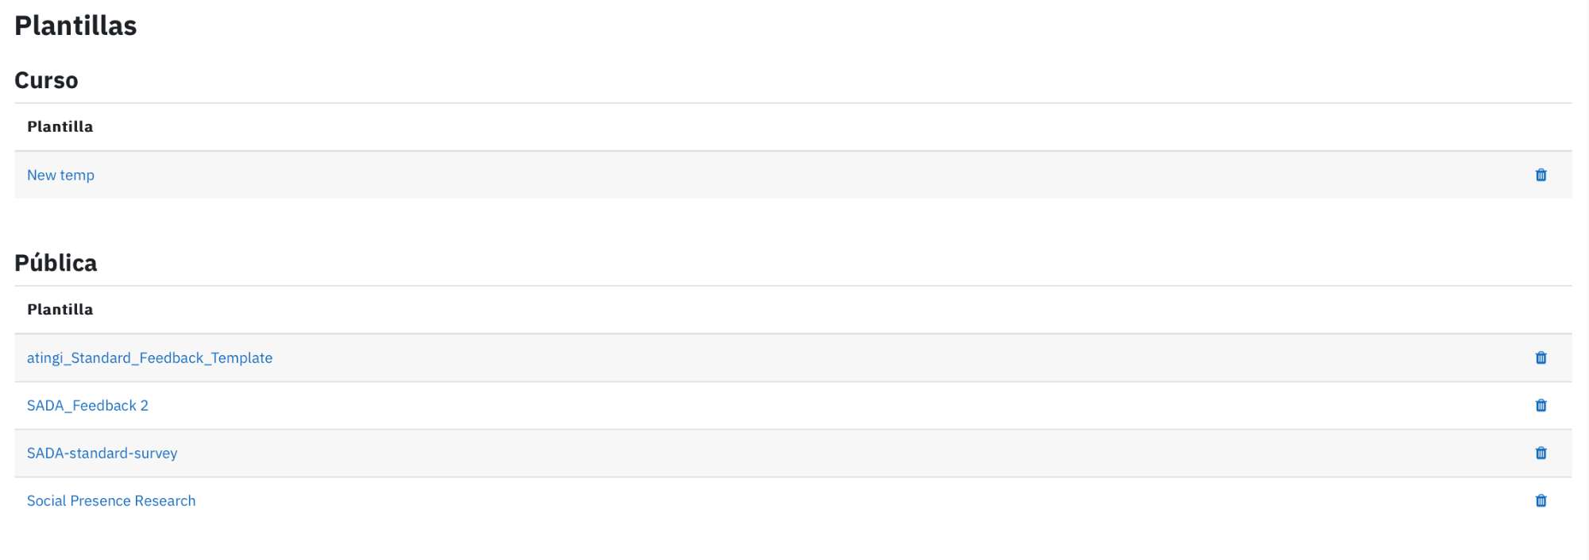Click the Curso section heading
This screenshot has width=1589, height=560.
(x=46, y=80)
